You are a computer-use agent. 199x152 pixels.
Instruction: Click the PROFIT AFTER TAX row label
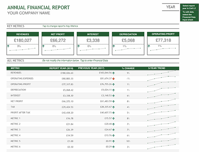click(20, 113)
